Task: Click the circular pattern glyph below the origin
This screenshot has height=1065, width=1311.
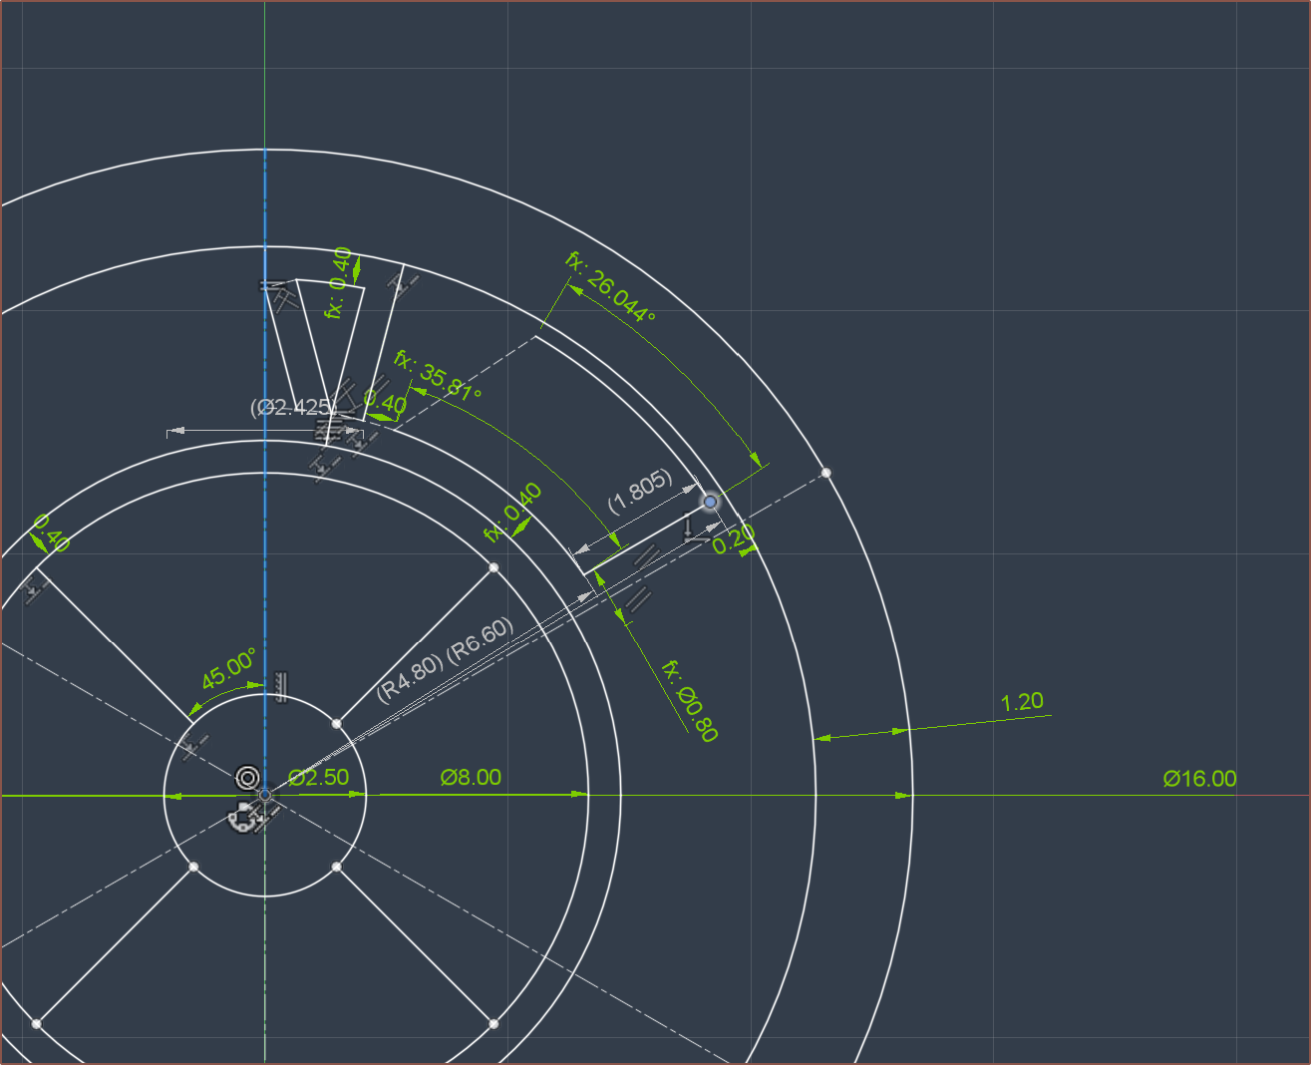Action: click(242, 818)
